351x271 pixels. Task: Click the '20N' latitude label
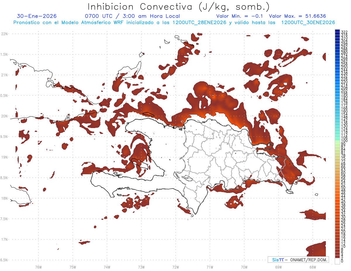4,116
